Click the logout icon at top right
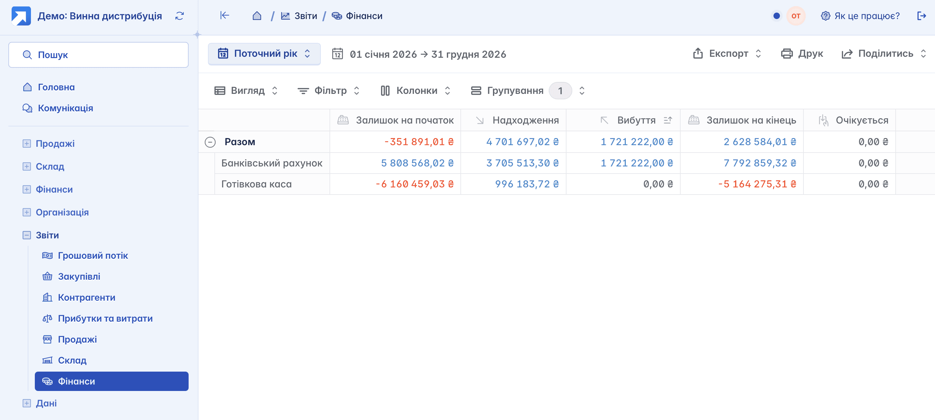Image resolution: width=935 pixels, height=420 pixels. point(921,16)
